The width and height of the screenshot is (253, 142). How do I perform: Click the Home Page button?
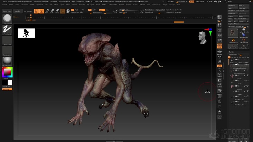(7, 11)
